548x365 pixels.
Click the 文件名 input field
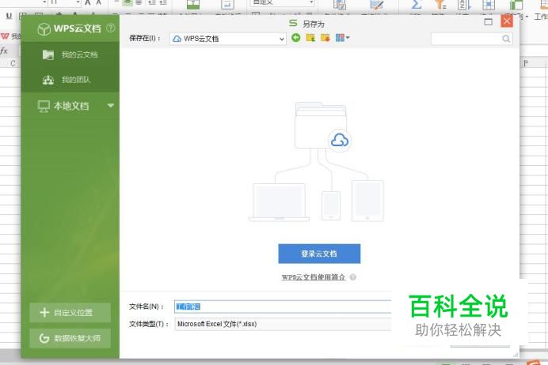283,307
